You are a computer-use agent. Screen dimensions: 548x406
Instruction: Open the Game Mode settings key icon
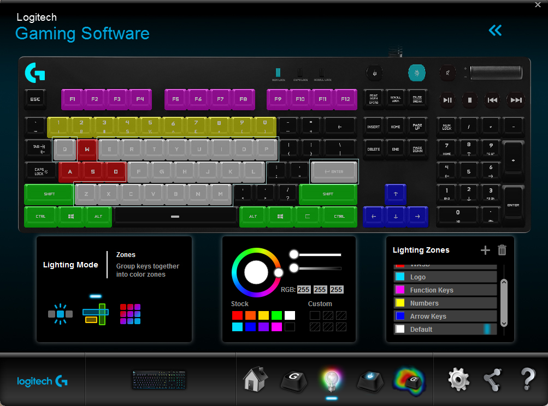370,380
